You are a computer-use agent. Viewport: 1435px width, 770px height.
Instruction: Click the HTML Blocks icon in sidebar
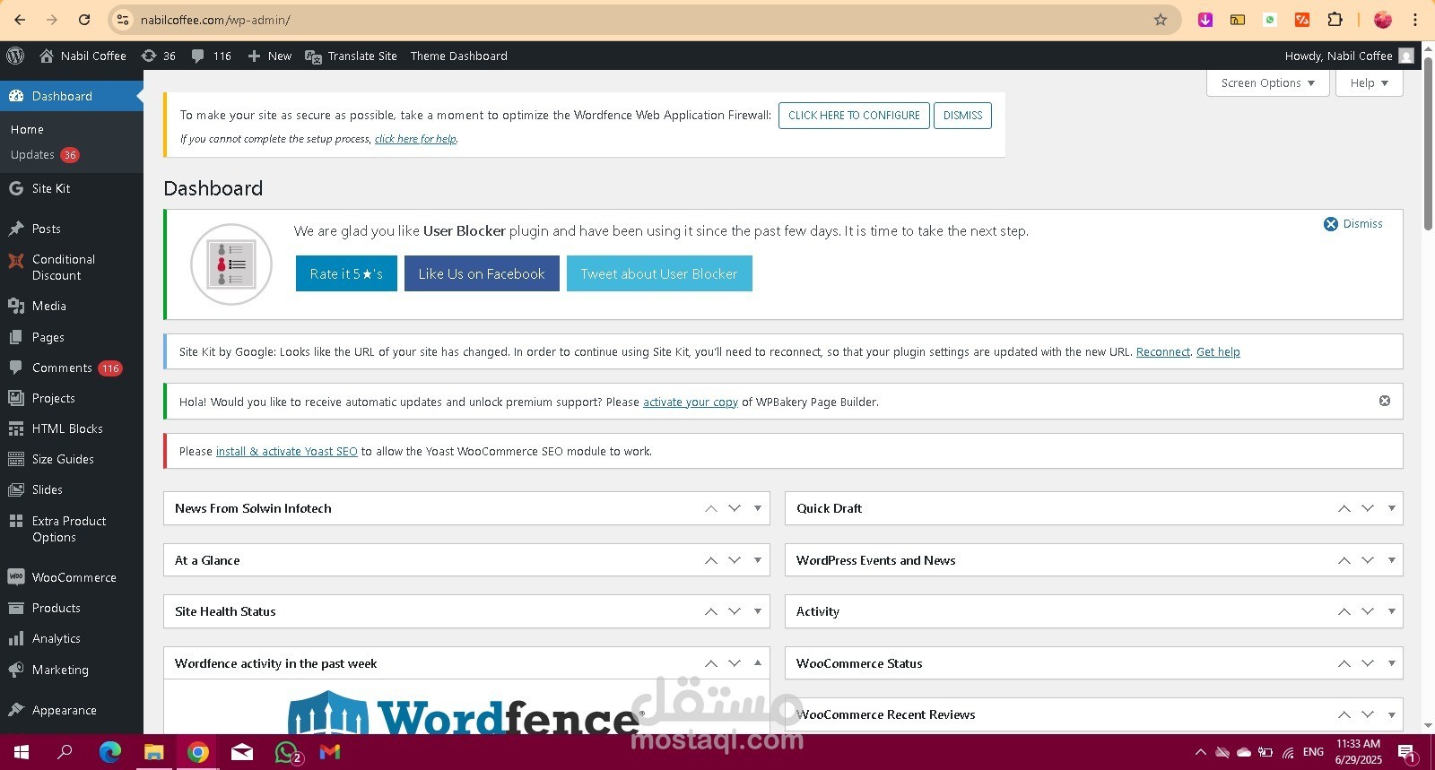coord(15,428)
